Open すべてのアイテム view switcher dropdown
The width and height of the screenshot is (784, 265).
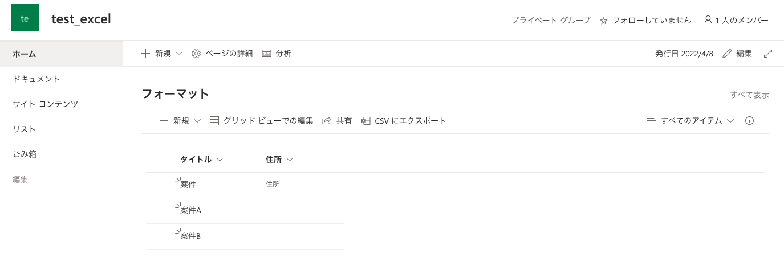point(690,121)
